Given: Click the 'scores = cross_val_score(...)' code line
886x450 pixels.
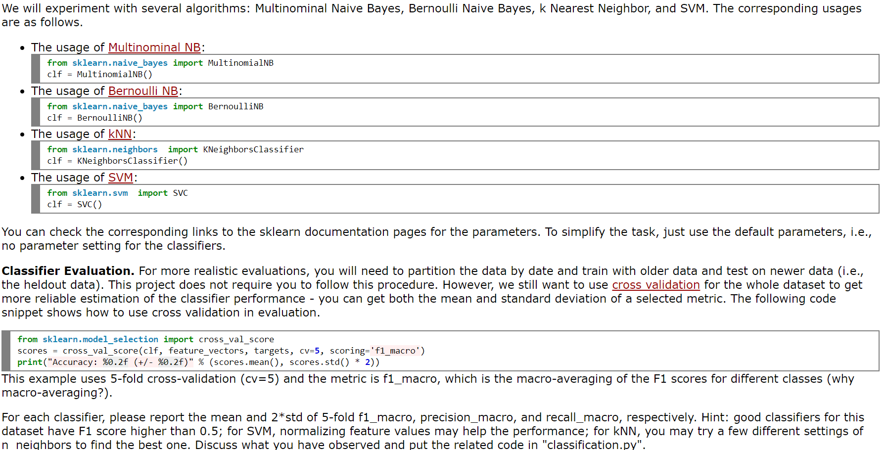Looking at the screenshot, I should (221, 351).
